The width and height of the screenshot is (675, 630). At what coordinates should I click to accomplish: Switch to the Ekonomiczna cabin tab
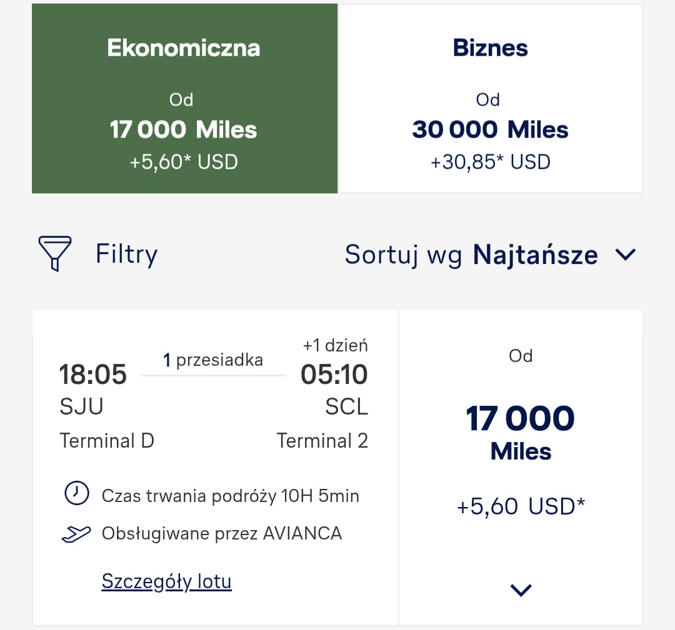(184, 99)
